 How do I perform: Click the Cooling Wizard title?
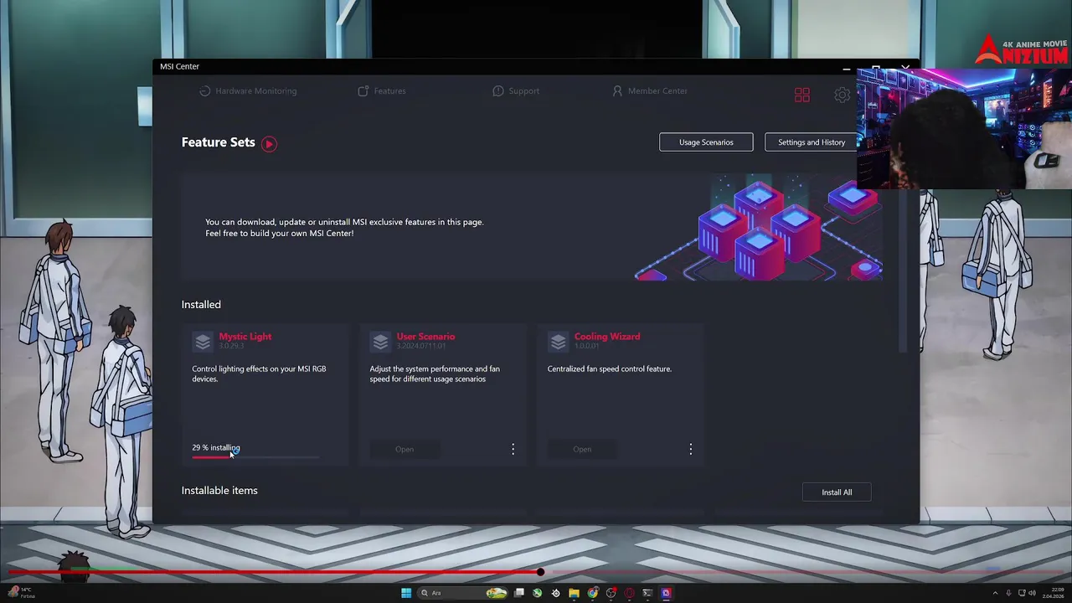point(607,337)
